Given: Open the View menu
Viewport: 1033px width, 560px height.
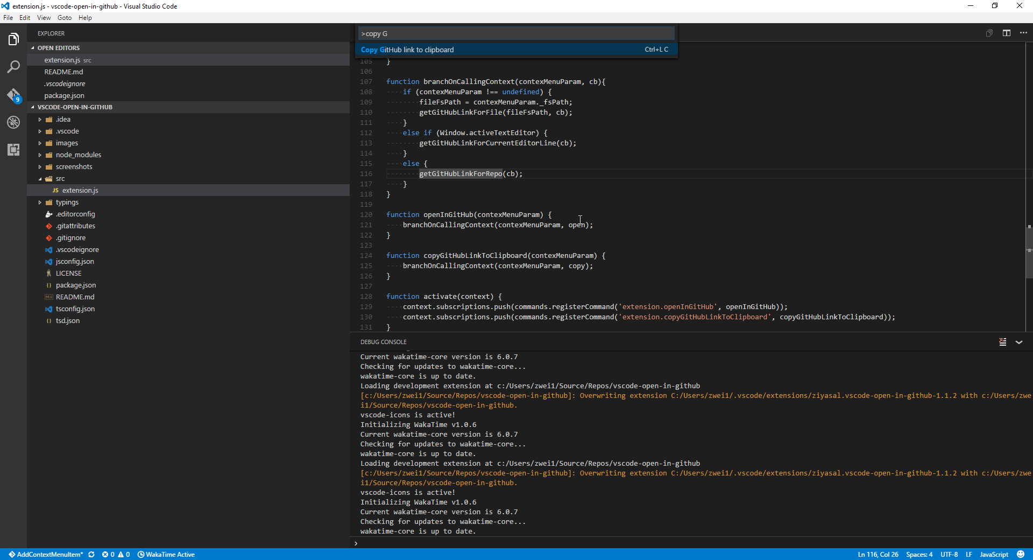Looking at the screenshot, I should click(x=44, y=17).
